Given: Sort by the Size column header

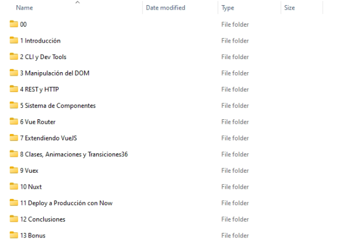Looking at the screenshot, I should click(x=289, y=8).
